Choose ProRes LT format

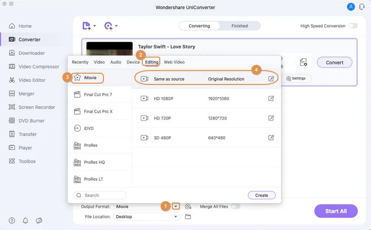[x=100, y=179]
